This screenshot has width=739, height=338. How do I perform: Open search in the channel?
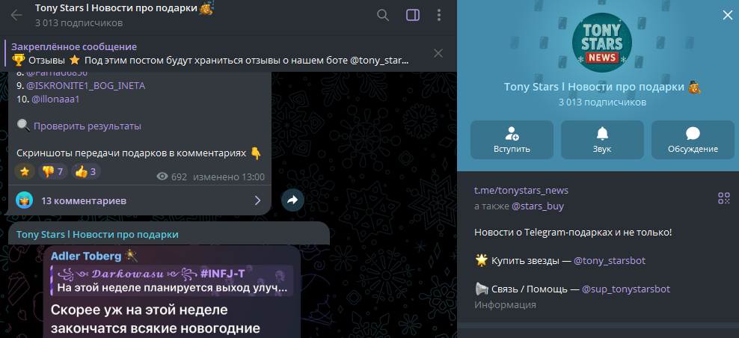[x=383, y=15]
